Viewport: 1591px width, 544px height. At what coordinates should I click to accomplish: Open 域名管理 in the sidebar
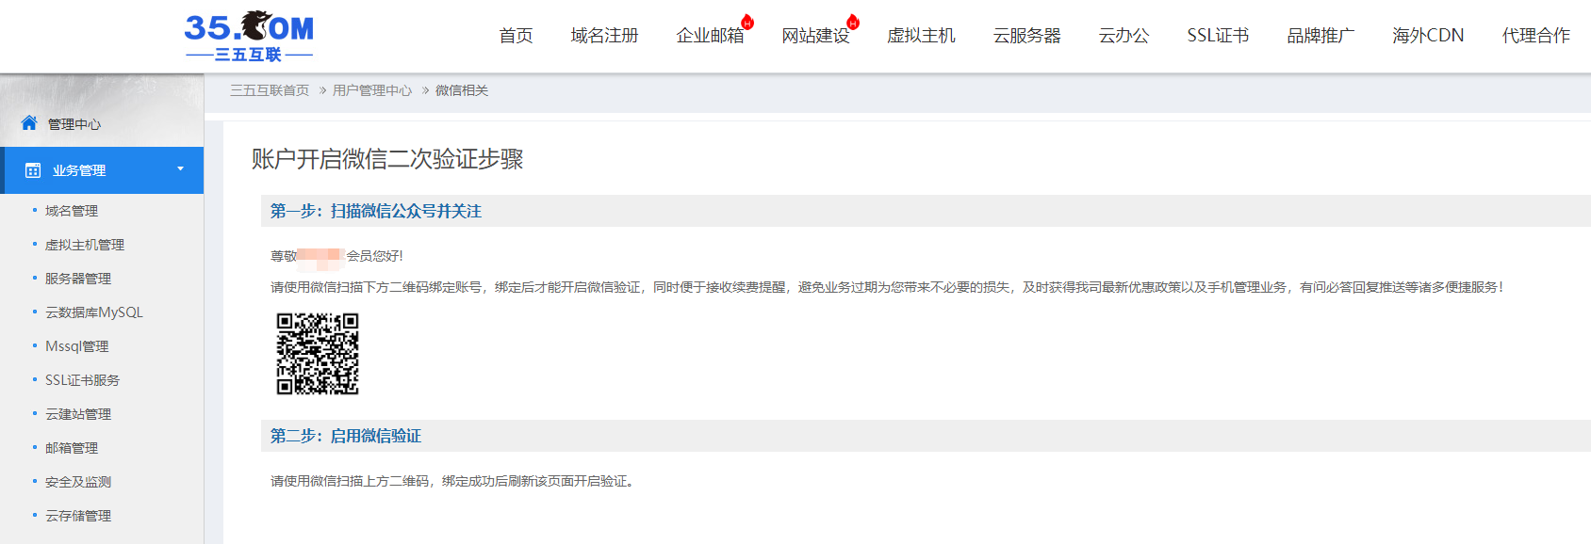point(72,211)
